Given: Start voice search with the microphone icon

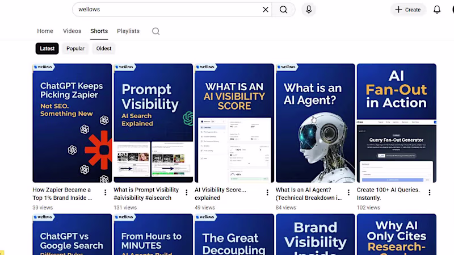Looking at the screenshot, I should coord(309,10).
